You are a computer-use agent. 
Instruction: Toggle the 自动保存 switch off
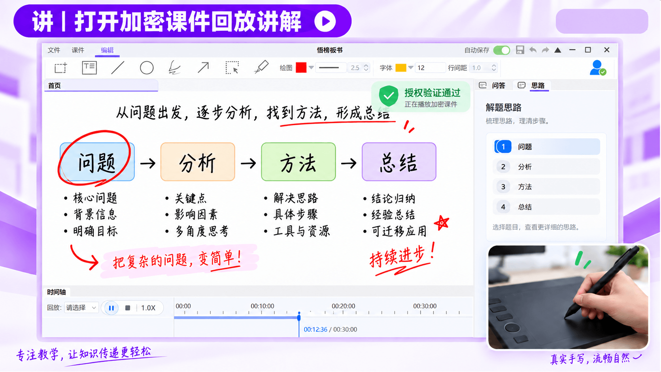[502, 50]
